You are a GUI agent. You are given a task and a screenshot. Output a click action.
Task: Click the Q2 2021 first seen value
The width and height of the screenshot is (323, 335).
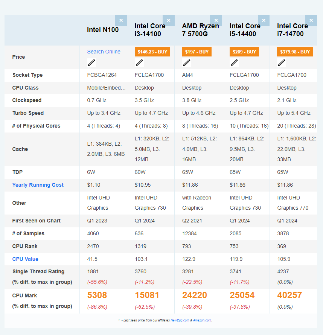tap(192, 221)
